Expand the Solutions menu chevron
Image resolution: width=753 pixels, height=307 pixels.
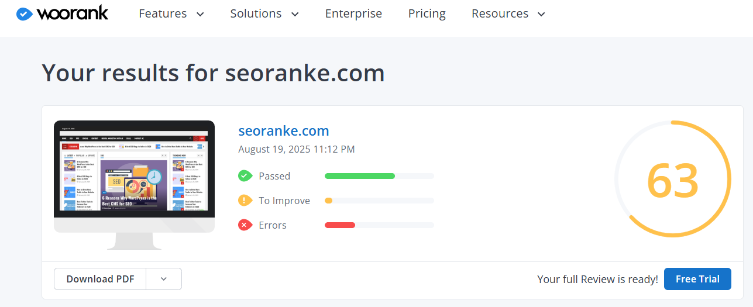295,14
